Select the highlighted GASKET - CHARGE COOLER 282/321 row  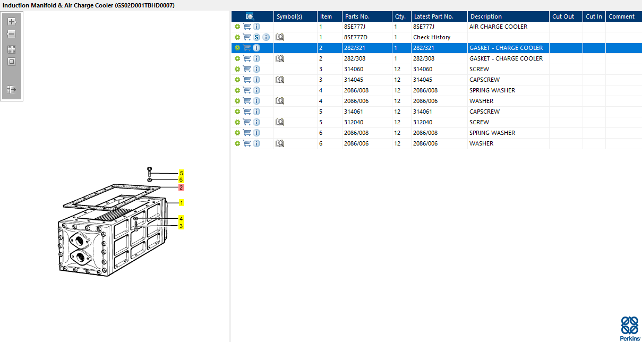click(x=436, y=48)
